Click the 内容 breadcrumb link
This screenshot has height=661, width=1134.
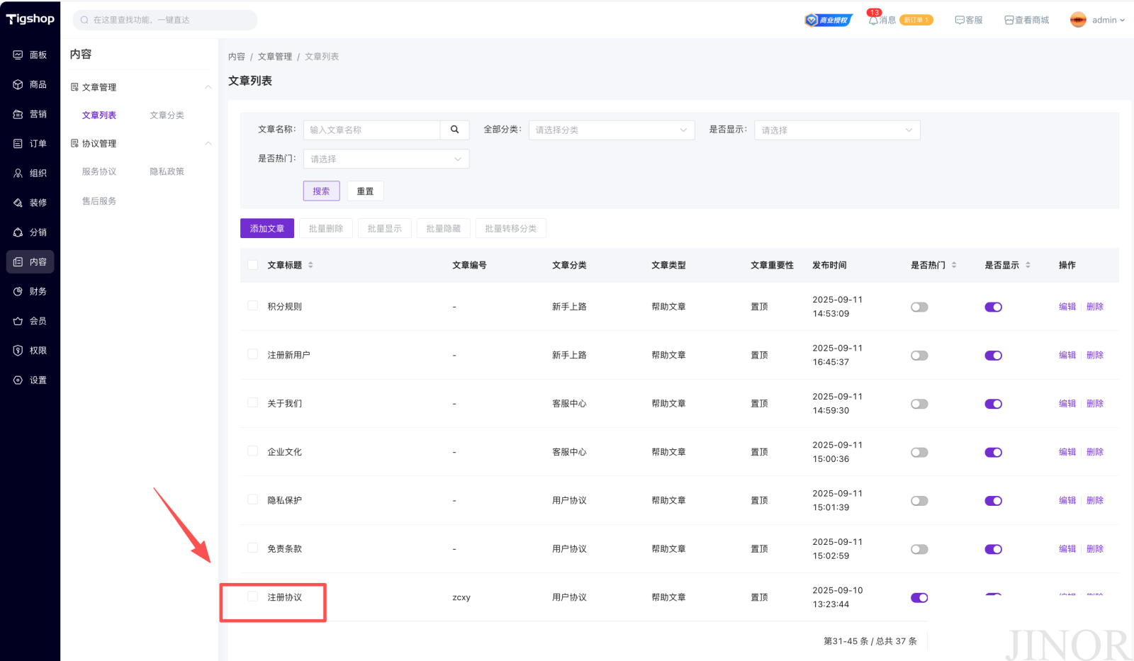pyautogui.click(x=237, y=57)
